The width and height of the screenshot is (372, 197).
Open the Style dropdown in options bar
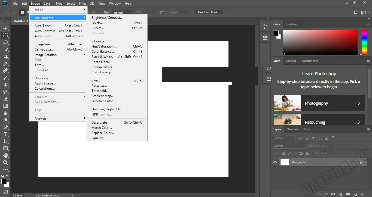click(x=122, y=12)
